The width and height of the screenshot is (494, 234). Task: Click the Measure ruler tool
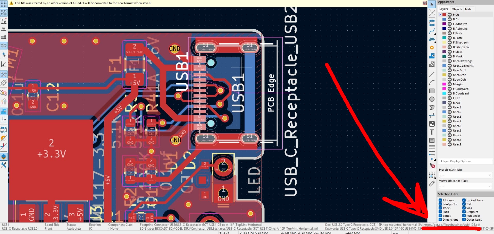point(432,184)
